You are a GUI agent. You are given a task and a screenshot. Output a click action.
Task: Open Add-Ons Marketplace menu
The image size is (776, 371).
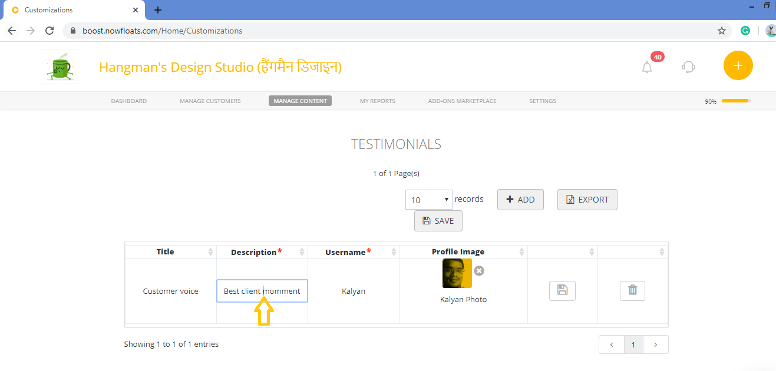pos(463,101)
